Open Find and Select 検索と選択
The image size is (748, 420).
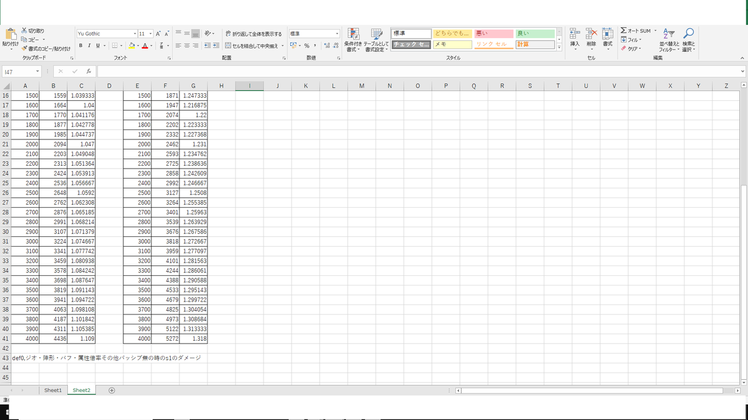(x=689, y=40)
